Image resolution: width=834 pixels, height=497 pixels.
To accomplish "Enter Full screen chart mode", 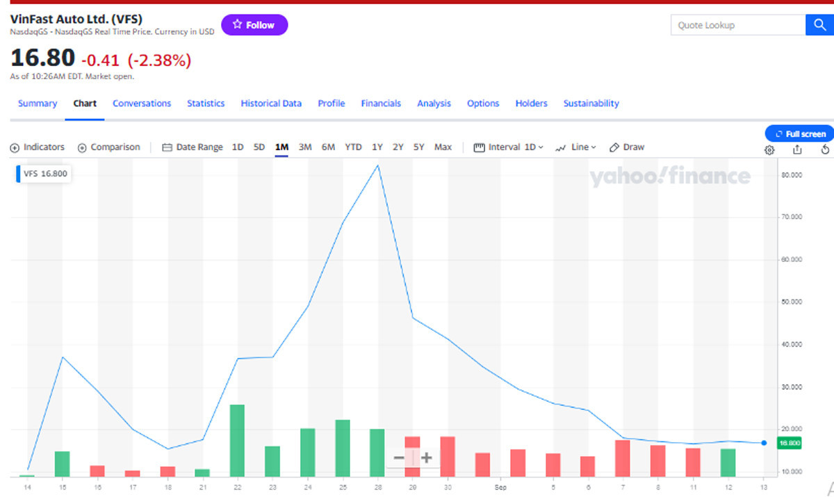I will pyautogui.click(x=799, y=133).
